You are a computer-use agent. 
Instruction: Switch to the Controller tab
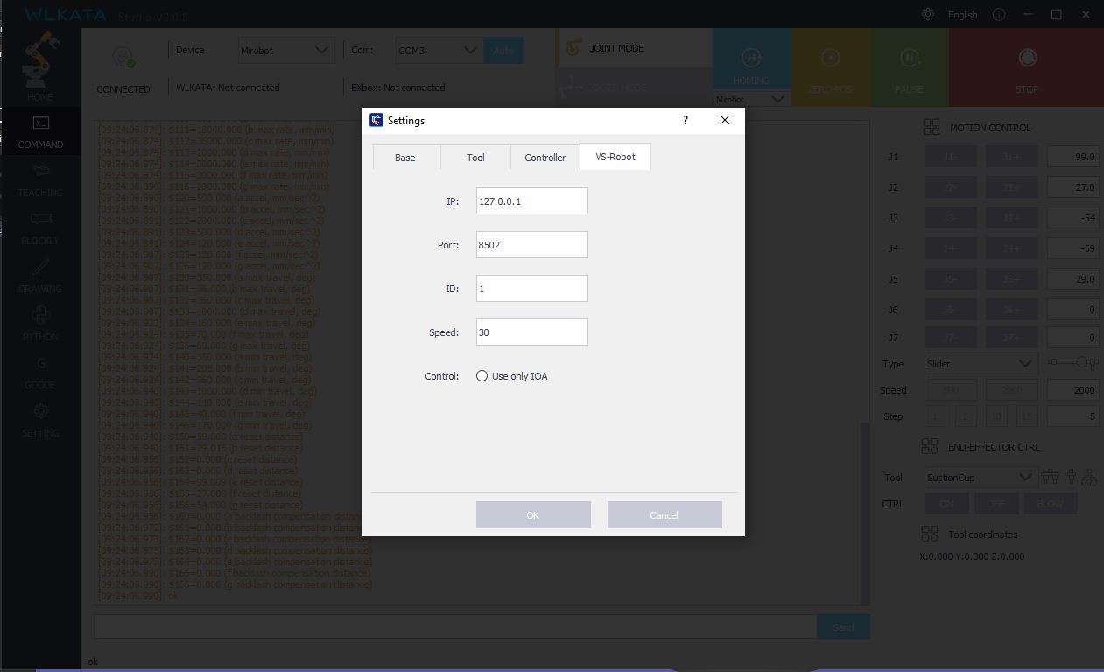[x=545, y=157]
